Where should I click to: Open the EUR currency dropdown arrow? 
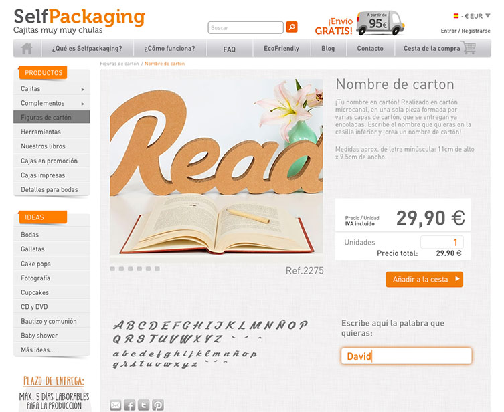coord(488,15)
